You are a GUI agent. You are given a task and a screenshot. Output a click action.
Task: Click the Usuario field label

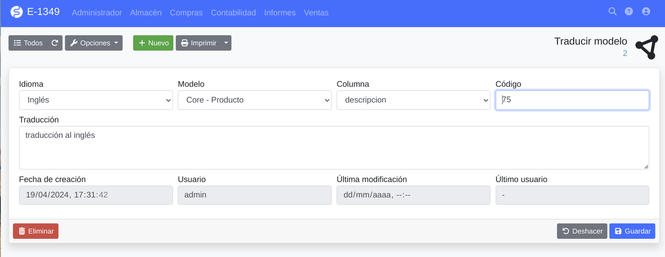point(192,179)
